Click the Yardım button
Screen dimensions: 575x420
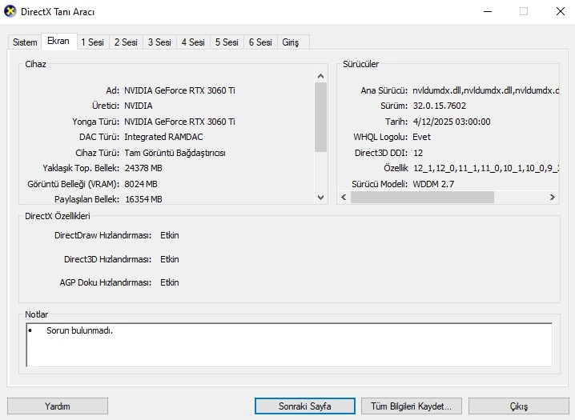pyautogui.click(x=58, y=406)
